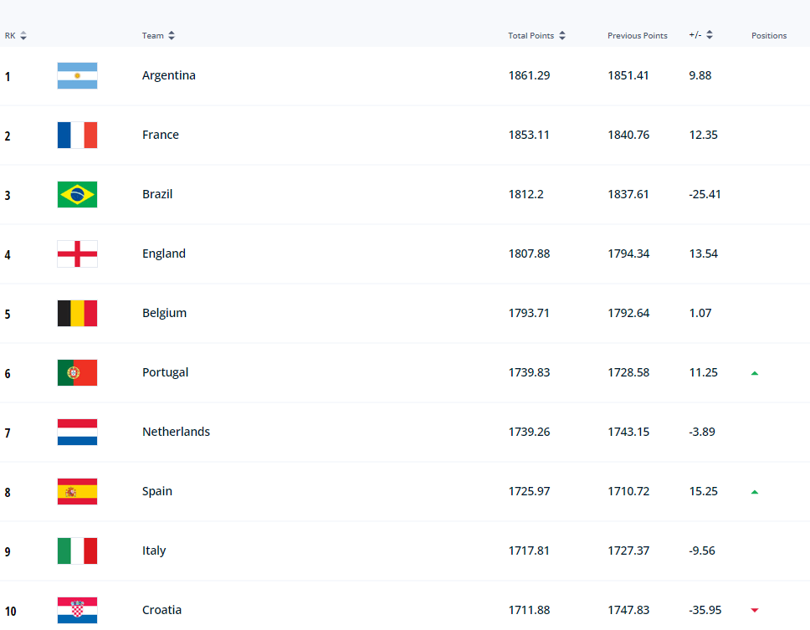
Task: Click the Brazil flag icon
Action: tap(77, 195)
